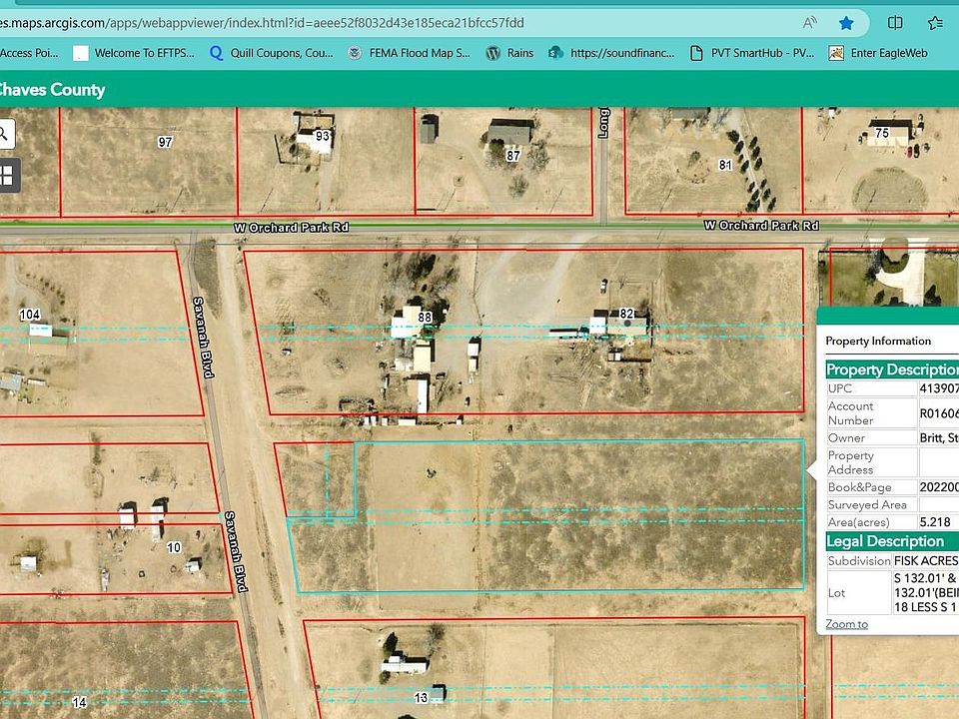959x719 pixels.
Task: Click parcel number 104 on the map
Action: (x=29, y=314)
